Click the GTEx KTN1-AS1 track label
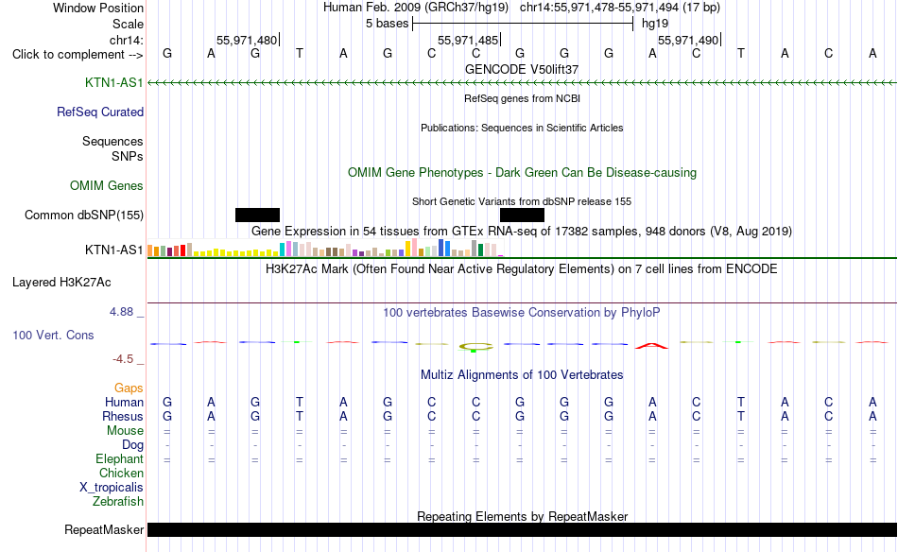This screenshot has height=552, width=898. pyautogui.click(x=114, y=250)
